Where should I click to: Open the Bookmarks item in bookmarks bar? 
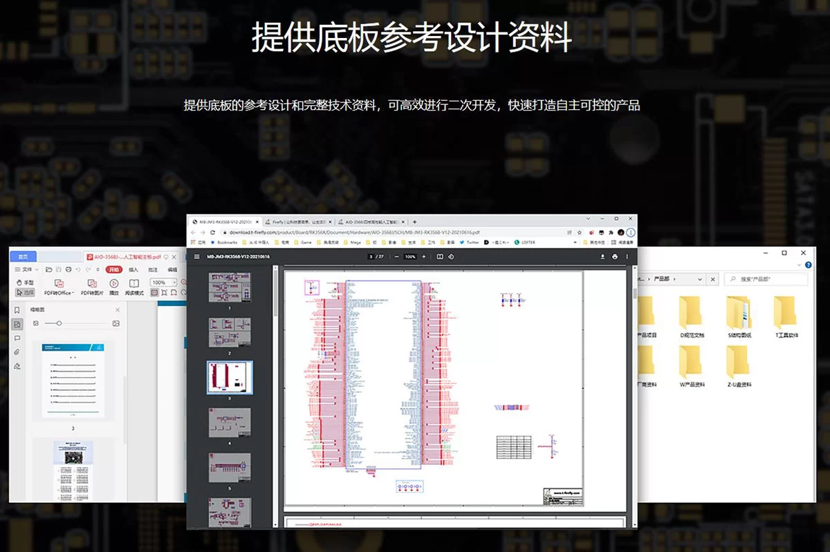tap(224, 242)
